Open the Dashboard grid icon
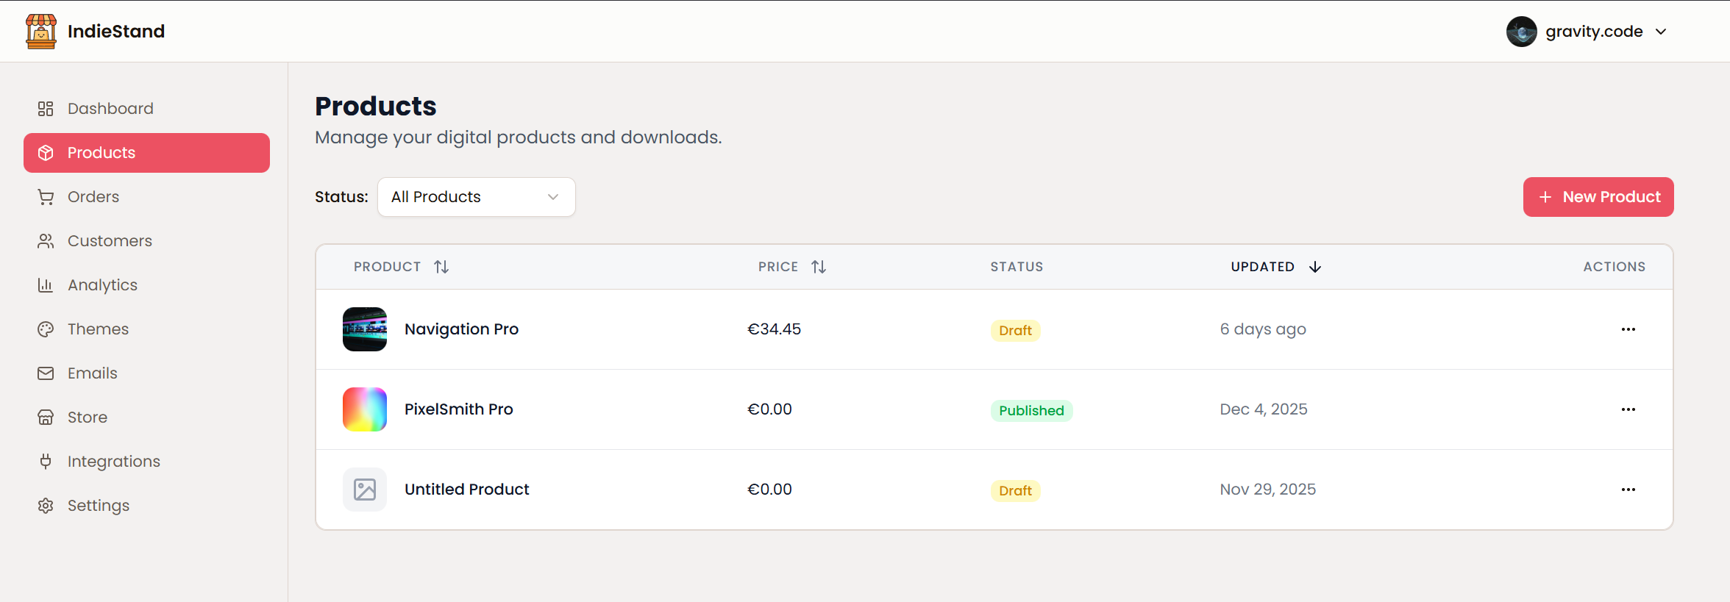This screenshot has height=602, width=1730. (46, 109)
